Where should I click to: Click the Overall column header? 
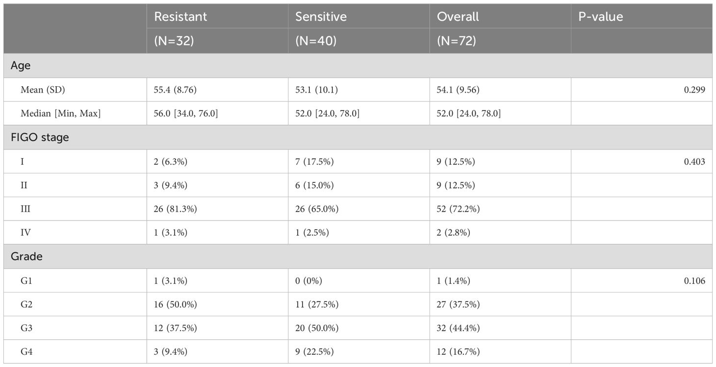pos(458,16)
